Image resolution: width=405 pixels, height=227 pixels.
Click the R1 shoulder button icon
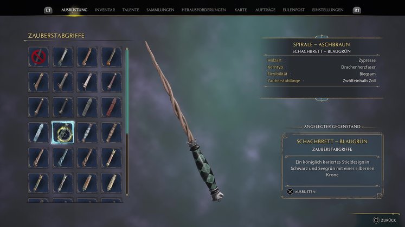(357, 10)
